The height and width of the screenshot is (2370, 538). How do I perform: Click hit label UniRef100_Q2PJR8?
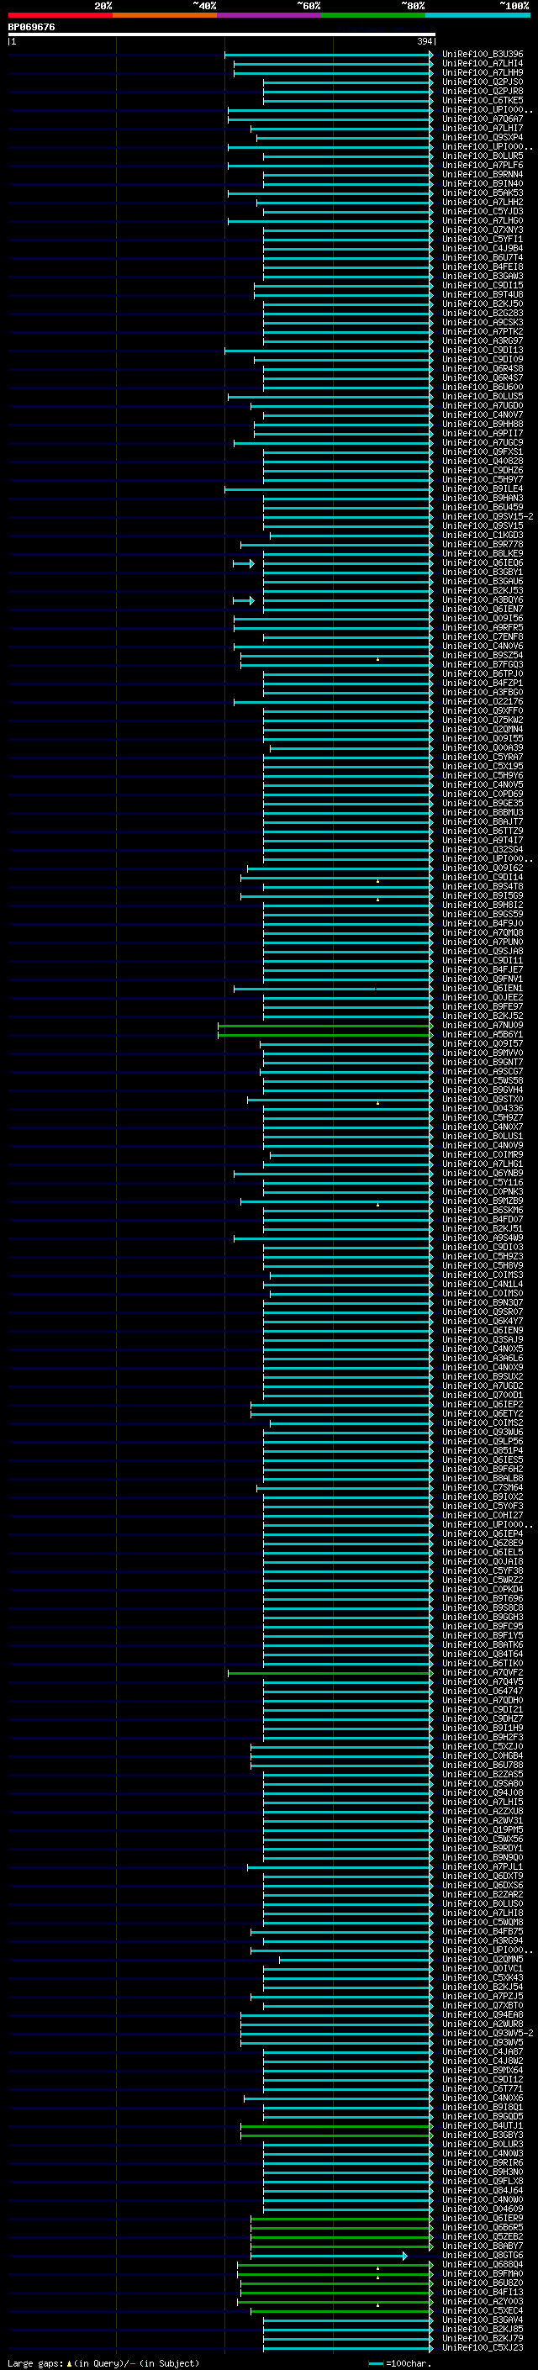[482, 91]
